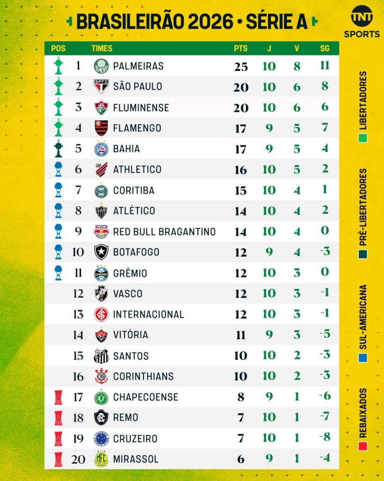Click the Botafogo star crest
This screenshot has width=384, height=481.
pos(101,252)
